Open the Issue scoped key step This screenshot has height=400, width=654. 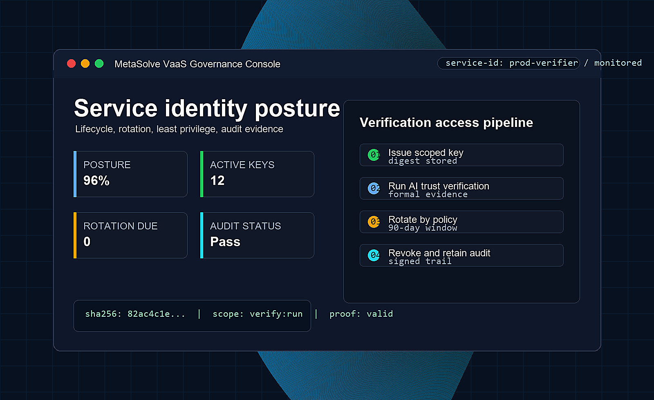point(461,155)
